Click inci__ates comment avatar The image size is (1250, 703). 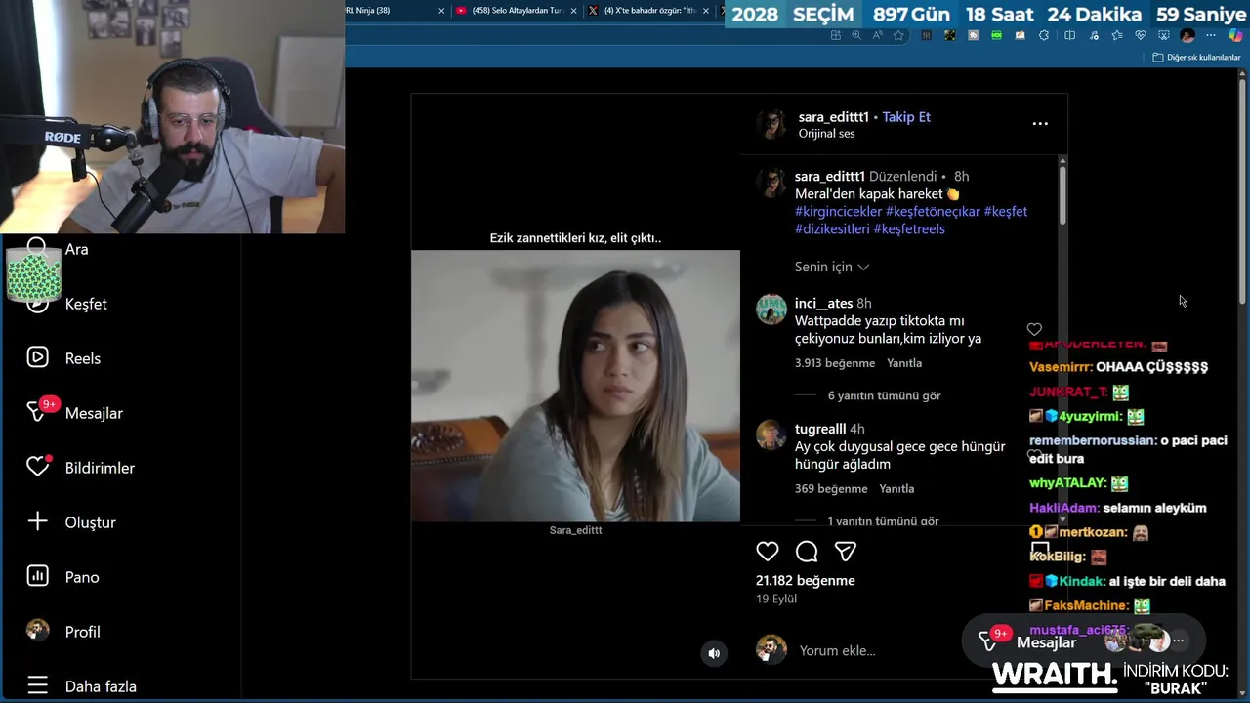click(x=771, y=310)
